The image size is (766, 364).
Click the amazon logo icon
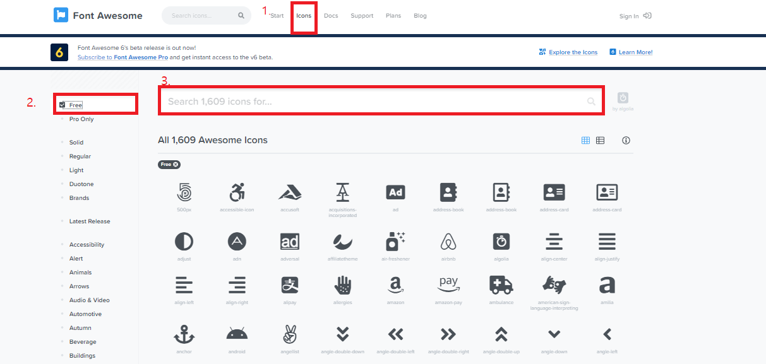coord(395,285)
